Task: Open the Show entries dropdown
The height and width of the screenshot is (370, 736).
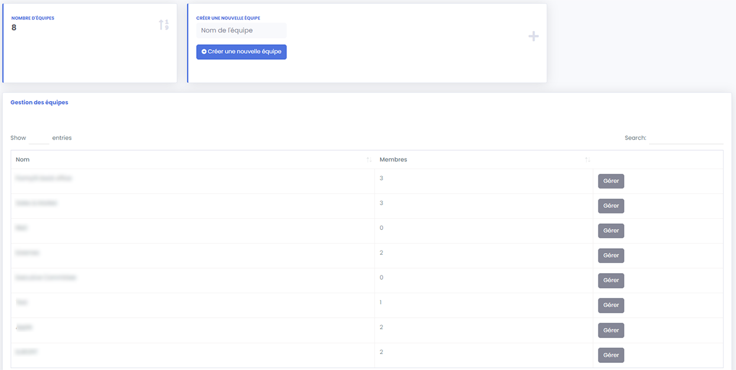Action: [39, 138]
